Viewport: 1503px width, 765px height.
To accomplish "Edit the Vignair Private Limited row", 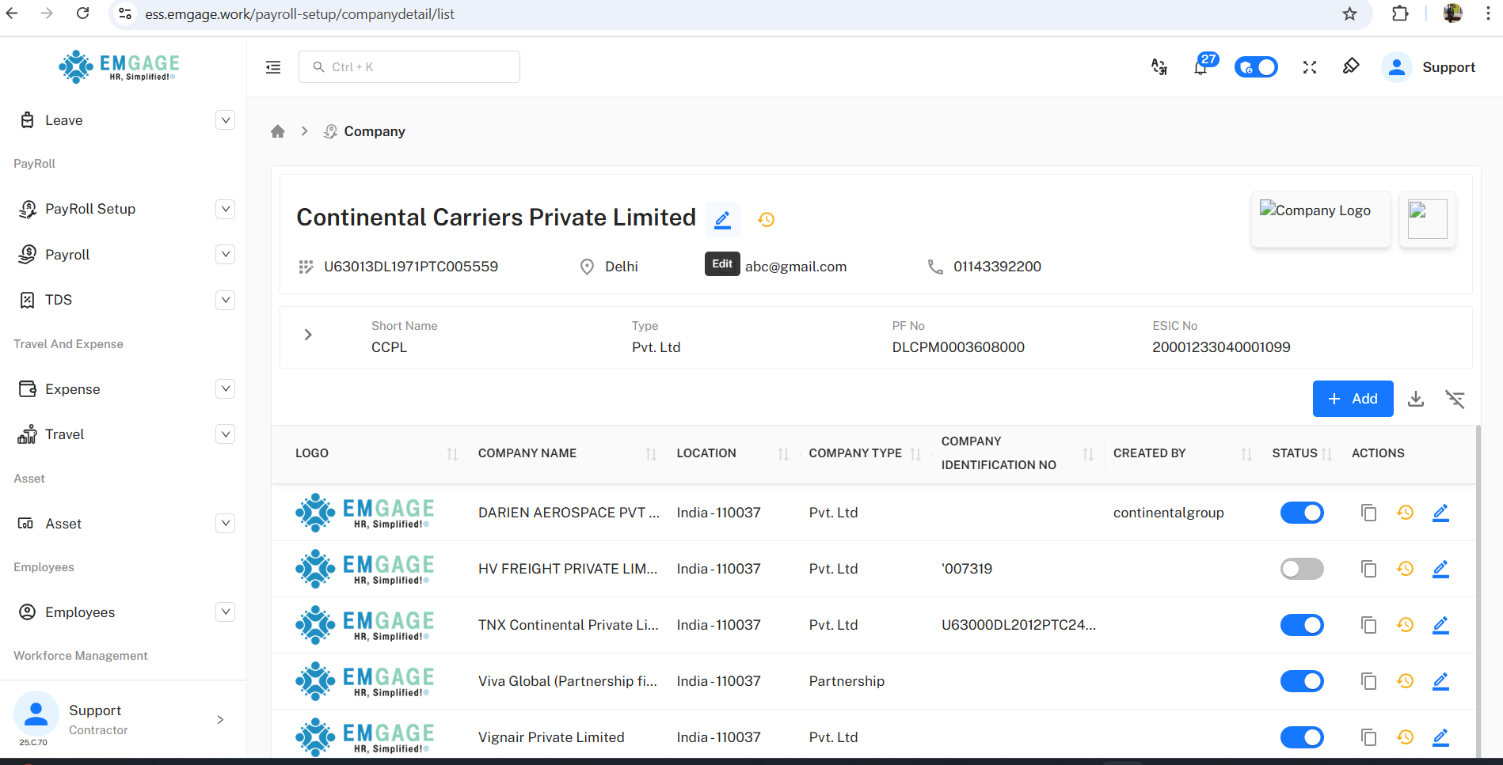I will pyautogui.click(x=1440, y=737).
